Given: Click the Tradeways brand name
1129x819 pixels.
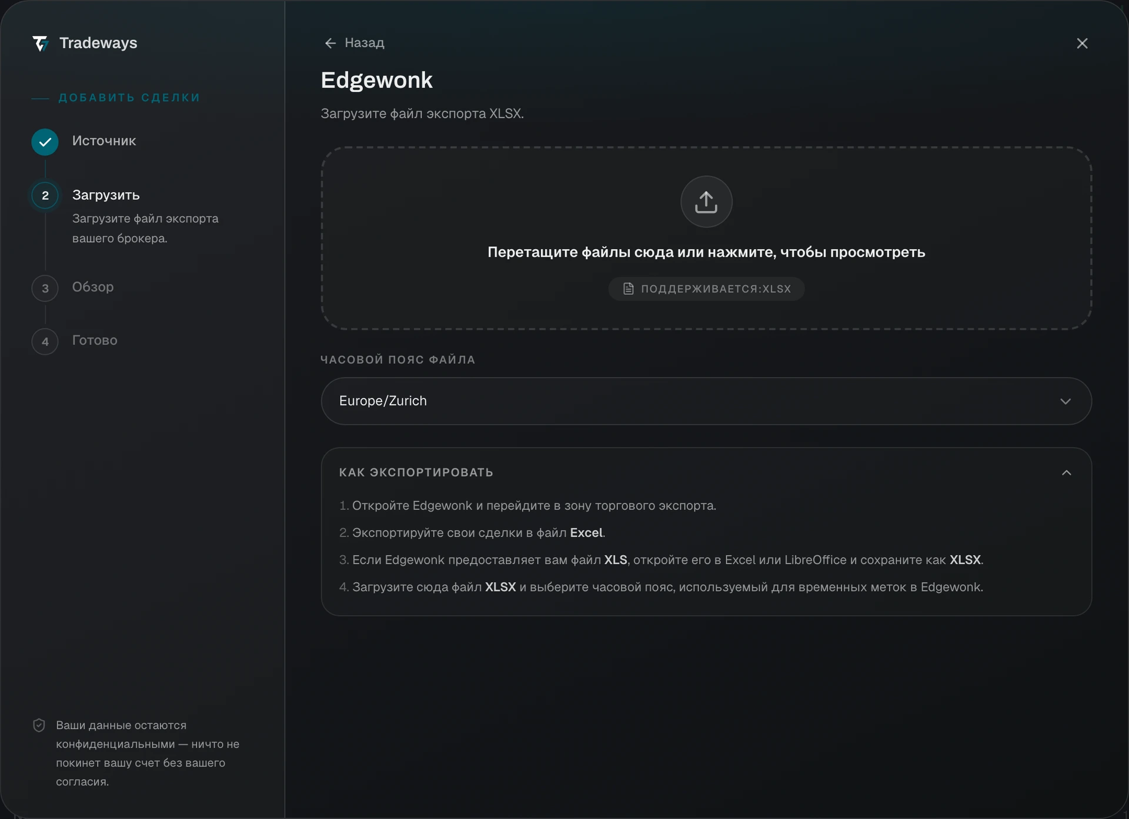Looking at the screenshot, I should 98,43.
